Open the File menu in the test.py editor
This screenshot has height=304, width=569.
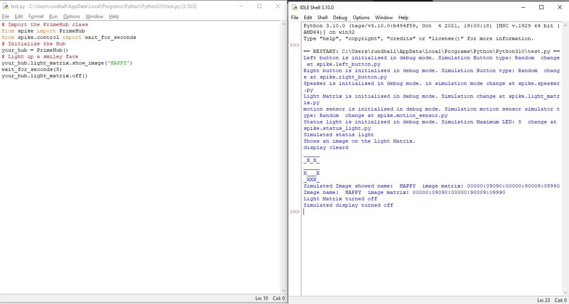pos(6,16)
